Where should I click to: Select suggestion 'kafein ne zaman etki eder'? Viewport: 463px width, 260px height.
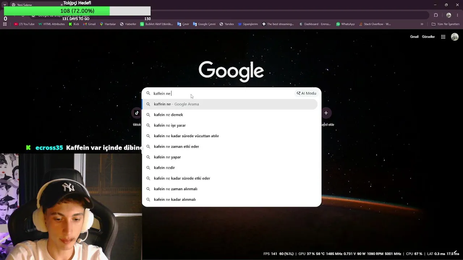click(x=230, y=147)
